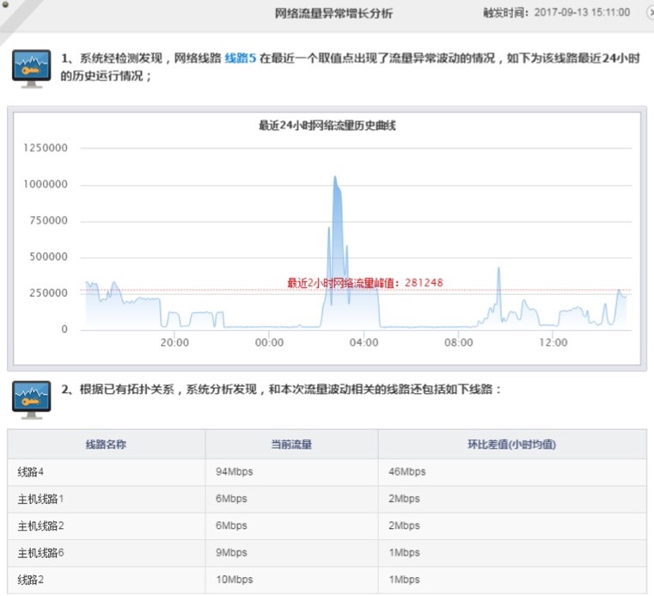The height and width of the screenshot is (596, 654).
Task: Click the 04:00 label on time axis
Action: click(x=364, y=342)
